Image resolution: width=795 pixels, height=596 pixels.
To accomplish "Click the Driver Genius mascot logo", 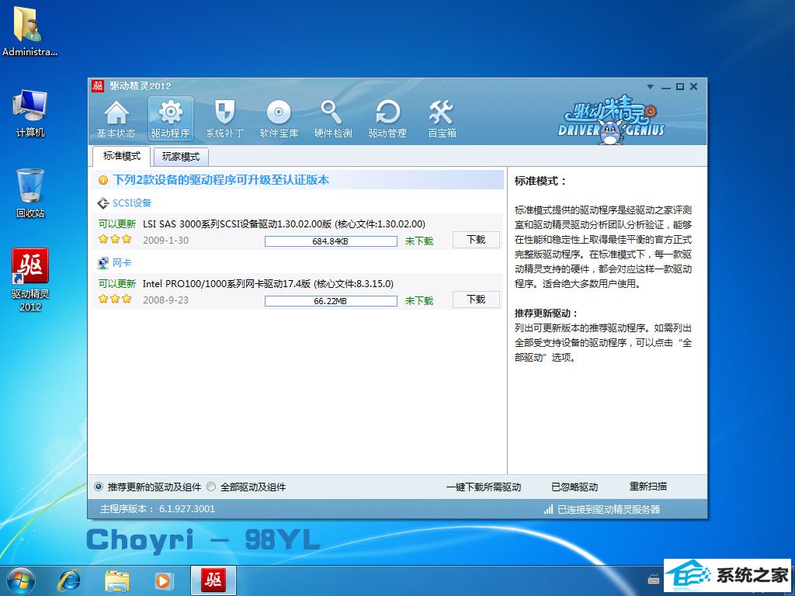I will [611, 120].
